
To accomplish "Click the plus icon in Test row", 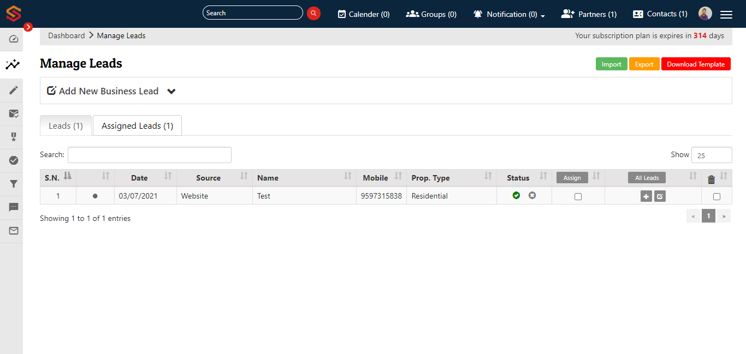I will coord(646,196).
